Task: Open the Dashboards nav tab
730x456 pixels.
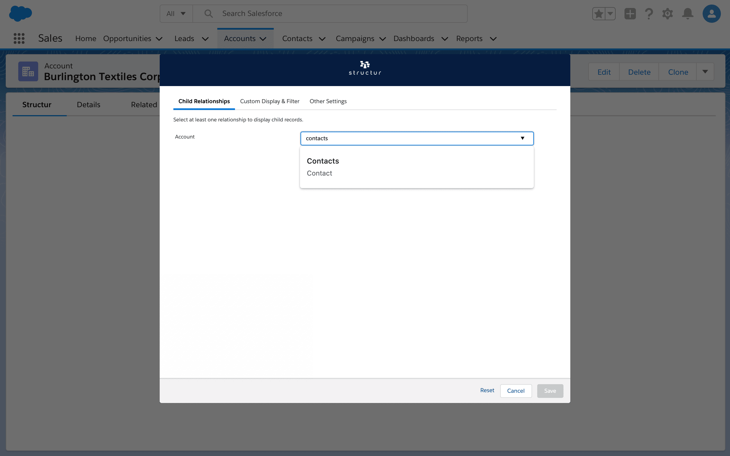Action: pos(413,38)
